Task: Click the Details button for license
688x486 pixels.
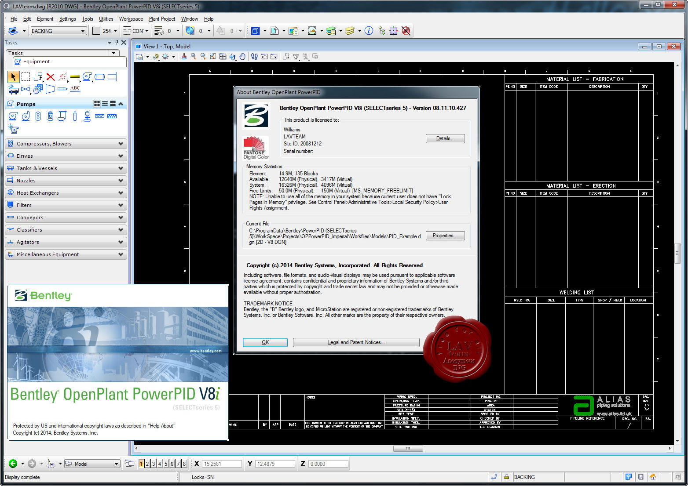Action: tap(445, 138)
